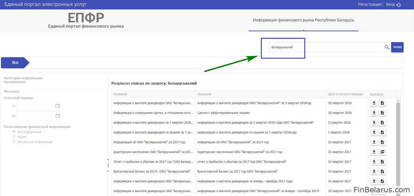Download 'Бухгалтерский баланс за 2017г.' file

(x=374, y=171)
